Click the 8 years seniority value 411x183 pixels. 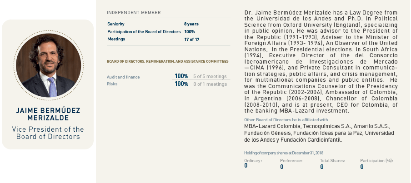click(191, 24)
